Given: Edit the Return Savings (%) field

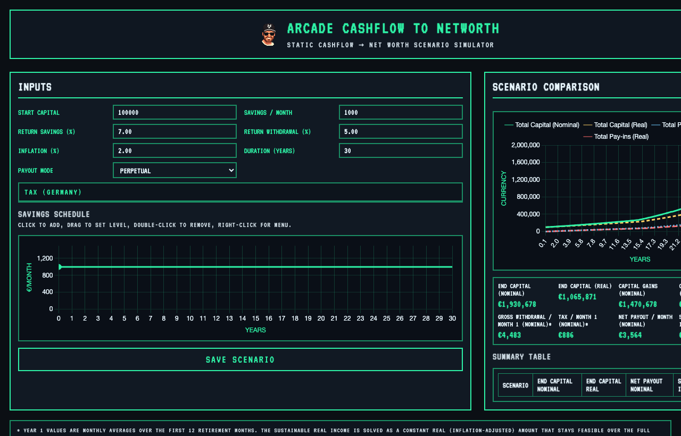Looking at the screenshot, I should pyautogui.click(x=175, y=131).
